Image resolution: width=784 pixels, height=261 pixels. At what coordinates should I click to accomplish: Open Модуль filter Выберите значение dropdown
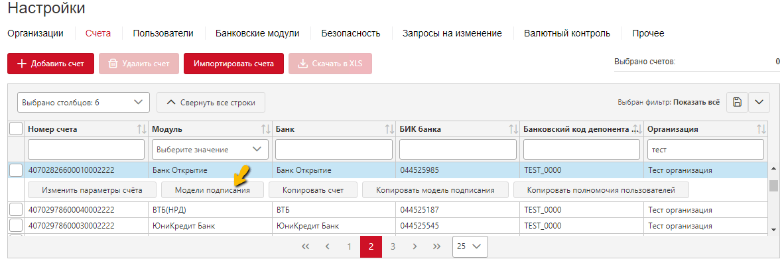(x=210, y=149)
